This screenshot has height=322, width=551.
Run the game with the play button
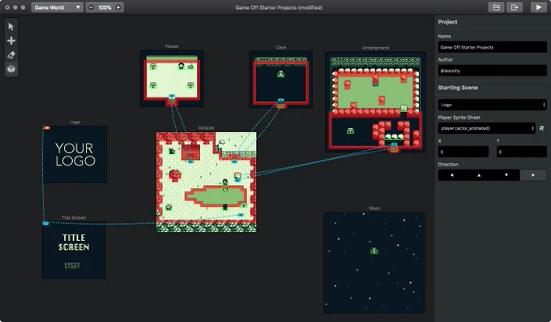point(538,7)
